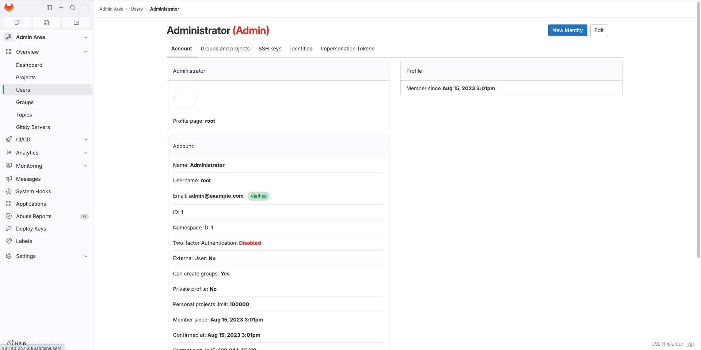This screenshot has height=350, width=701.
Task: Click the New identity button
Action: (567, 30)
